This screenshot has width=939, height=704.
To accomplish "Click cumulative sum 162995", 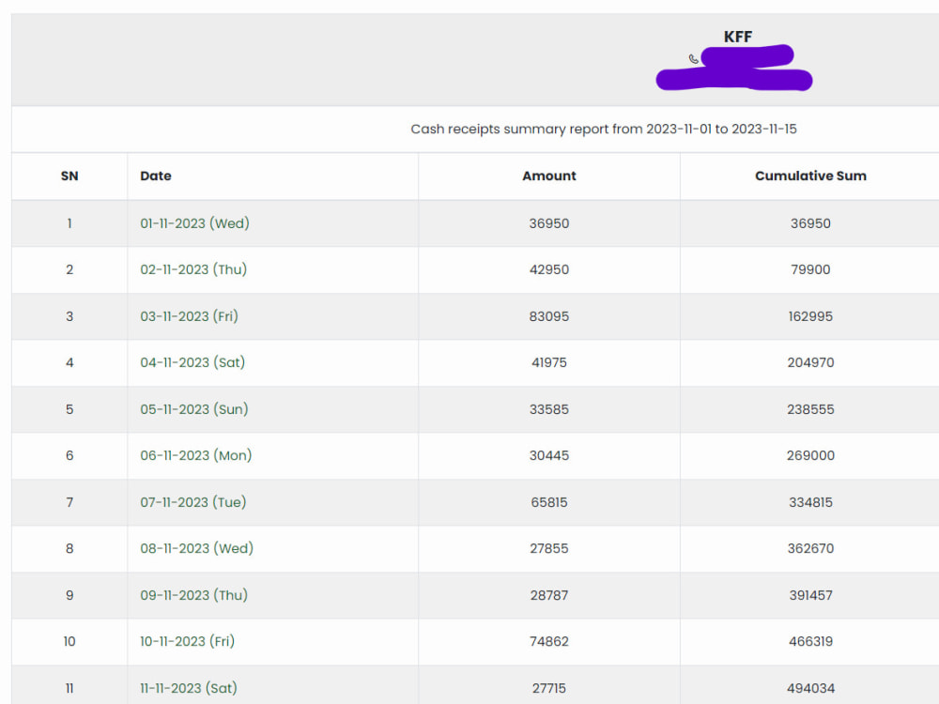I will pyautogui.click(x=811, y=316).
